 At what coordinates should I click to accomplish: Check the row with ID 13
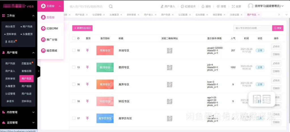(74, 67)
